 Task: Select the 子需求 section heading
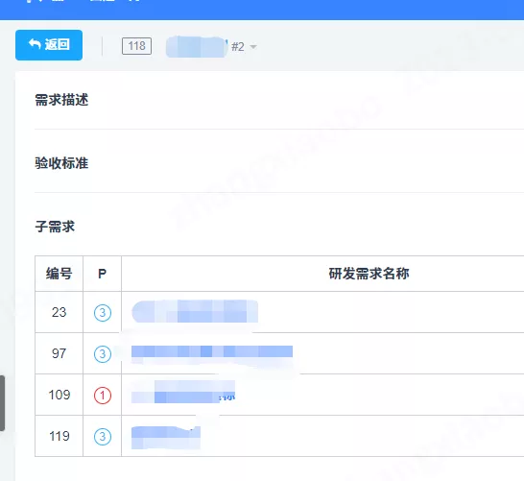point(55,227)
